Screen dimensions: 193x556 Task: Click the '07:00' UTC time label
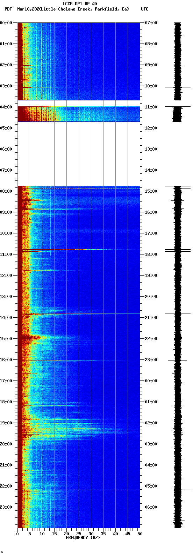[151, 23]
